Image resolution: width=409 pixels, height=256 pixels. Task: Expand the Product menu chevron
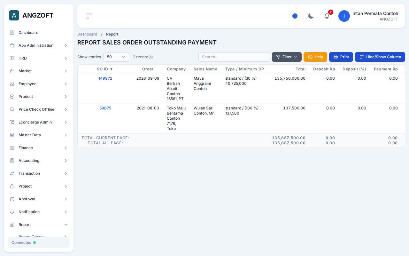pyautogui.click(x=66, y=97)
